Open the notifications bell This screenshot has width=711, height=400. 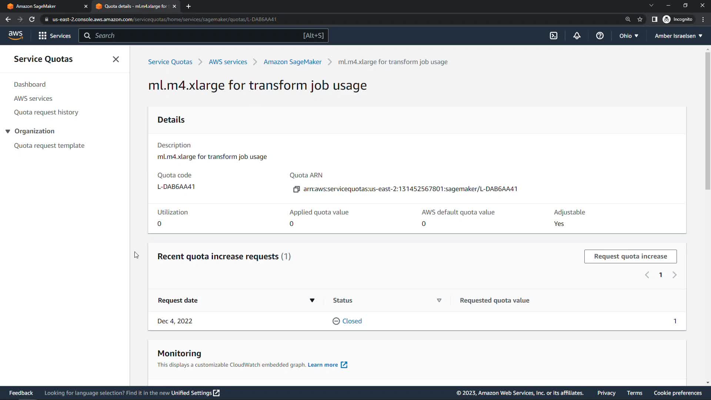577,36
